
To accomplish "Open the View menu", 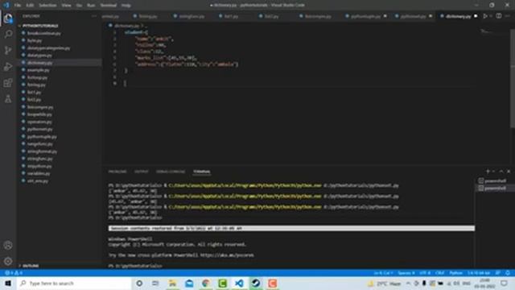I will [x=66, y=6].
